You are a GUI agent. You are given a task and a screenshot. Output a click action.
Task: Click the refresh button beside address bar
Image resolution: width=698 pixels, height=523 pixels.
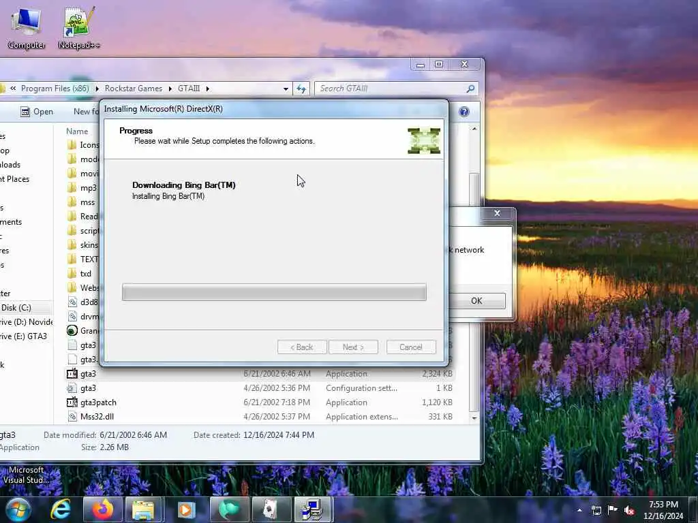click(x=301, y=89)
